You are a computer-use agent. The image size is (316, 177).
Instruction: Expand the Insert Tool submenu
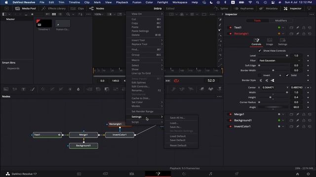coord(145,40)
